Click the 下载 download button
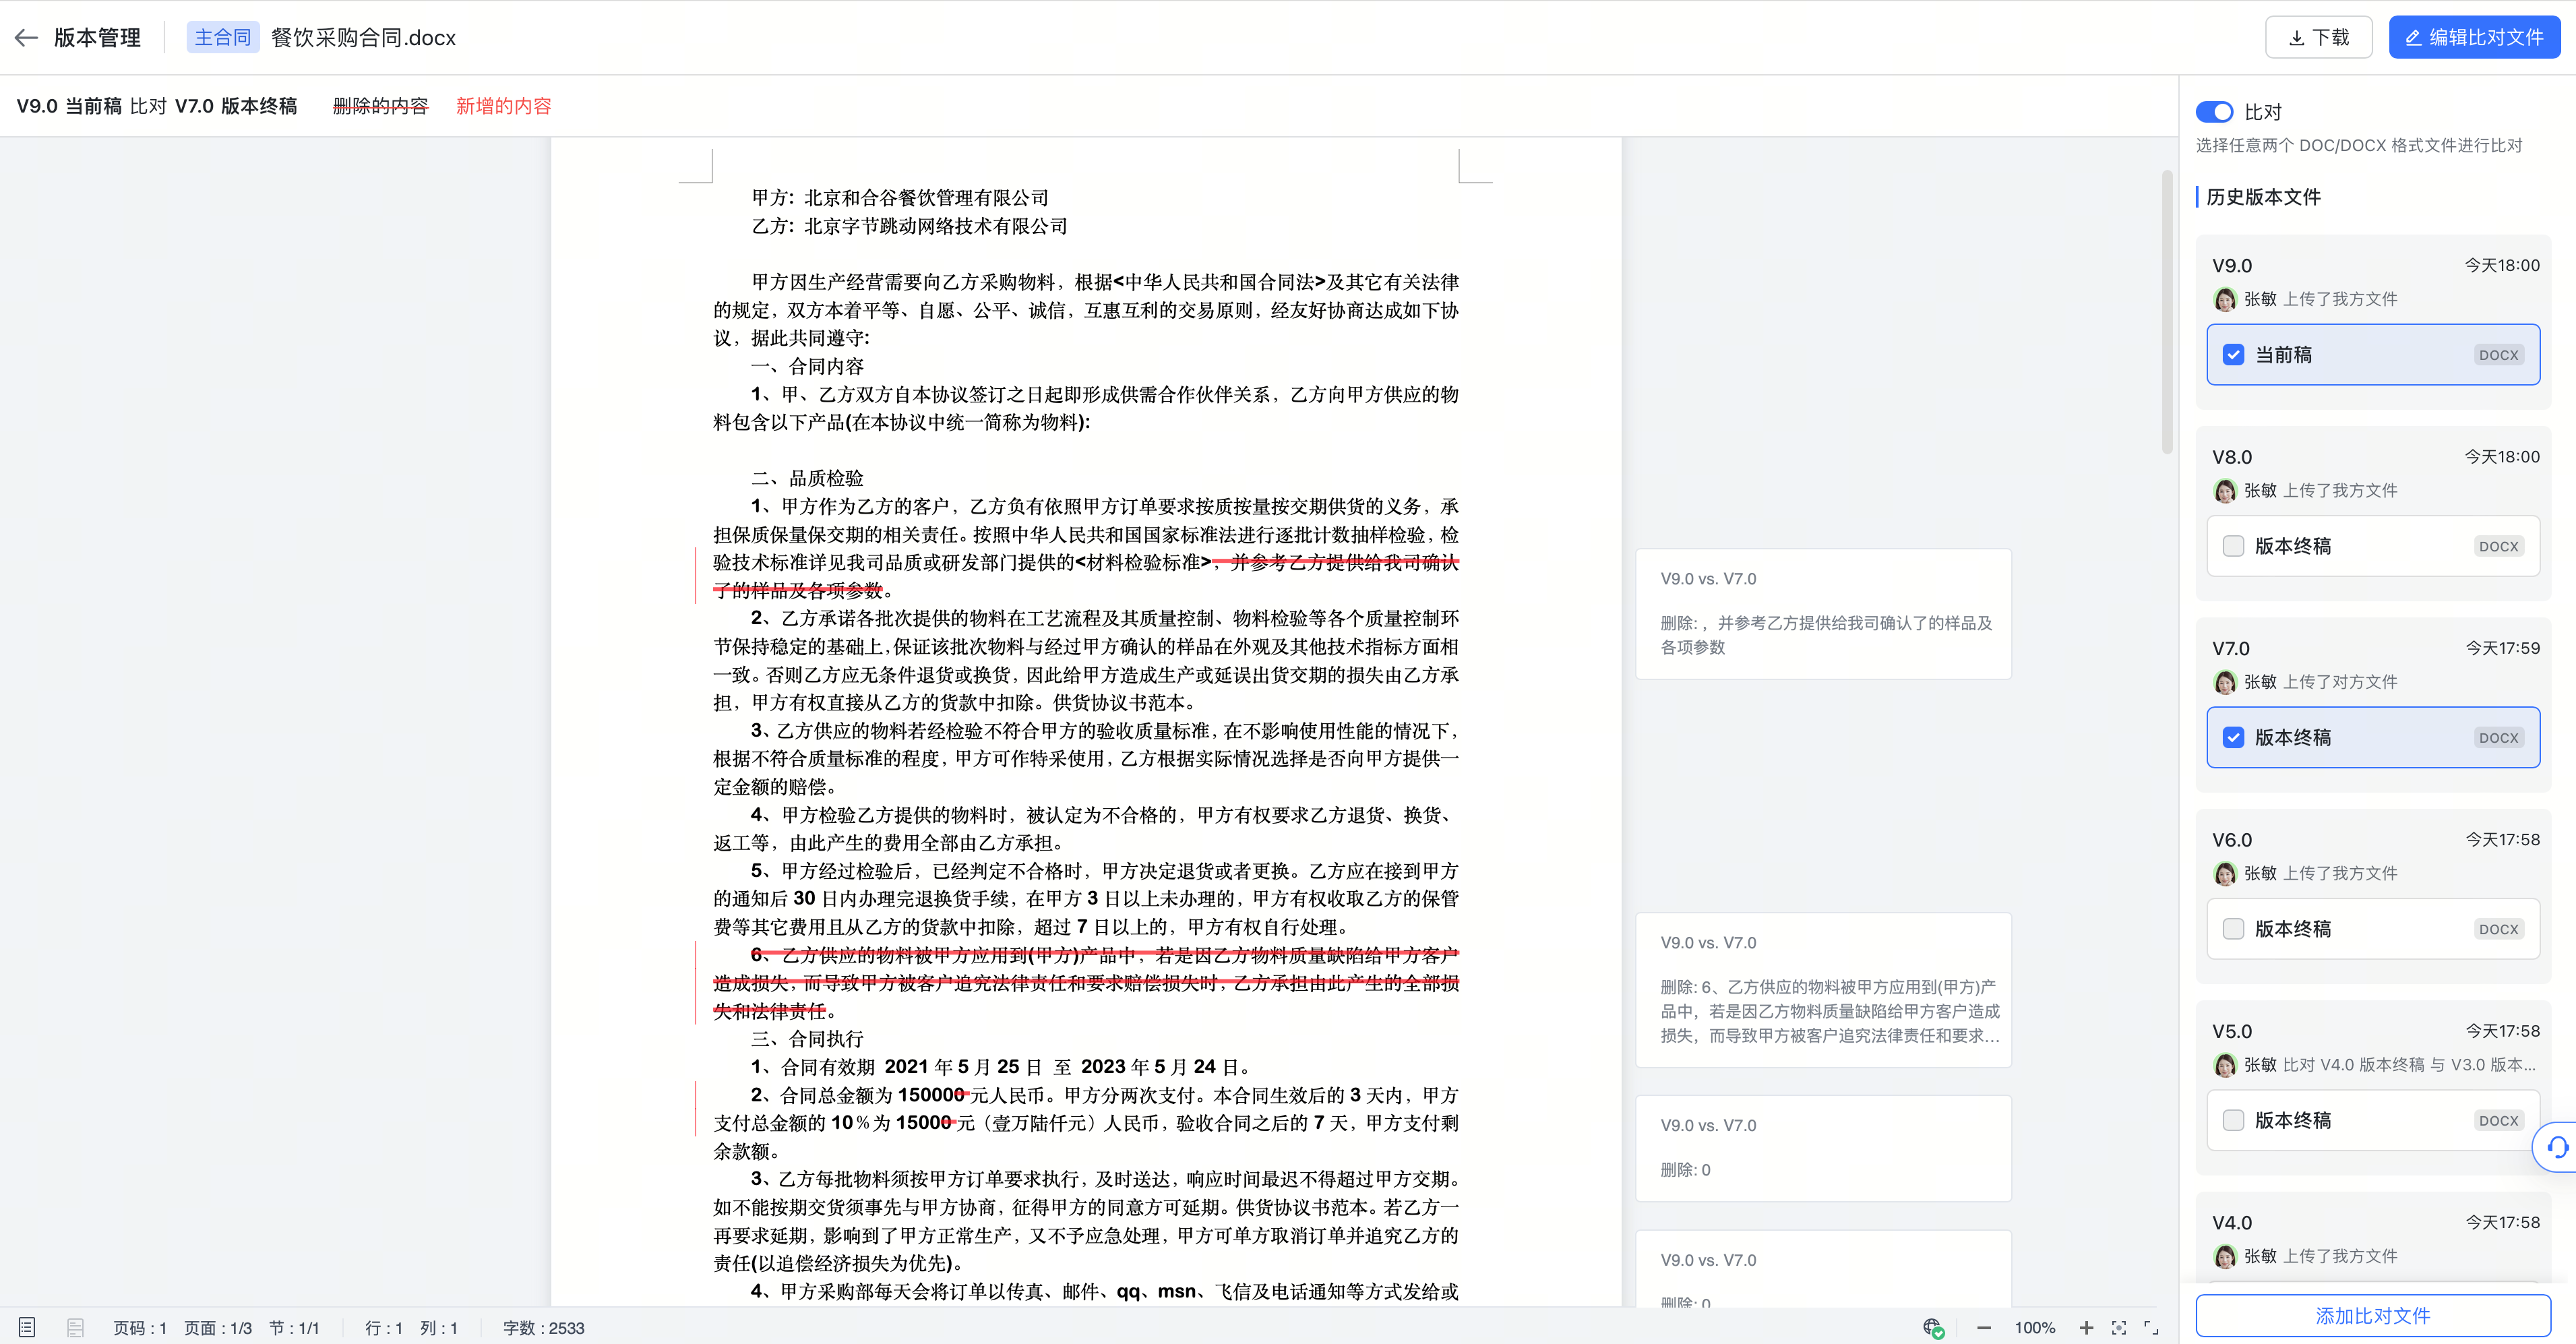The image size is (2576, 1344). click(x=2318, y=38)
